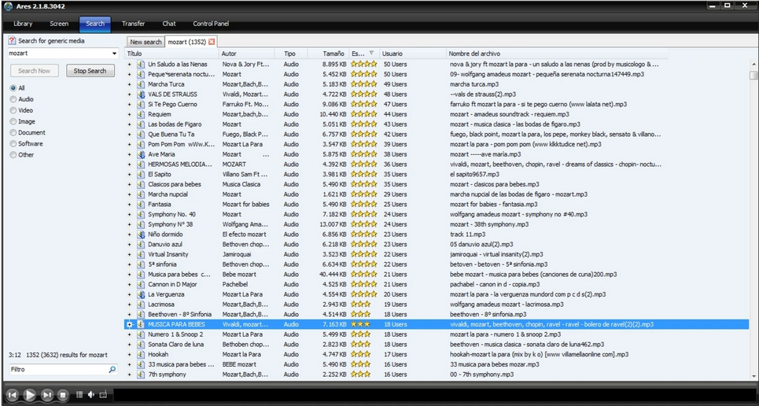The image size is (759, 406).
Task: Click audio file icon for Virtual Insanity
Action: pos(141,254)
